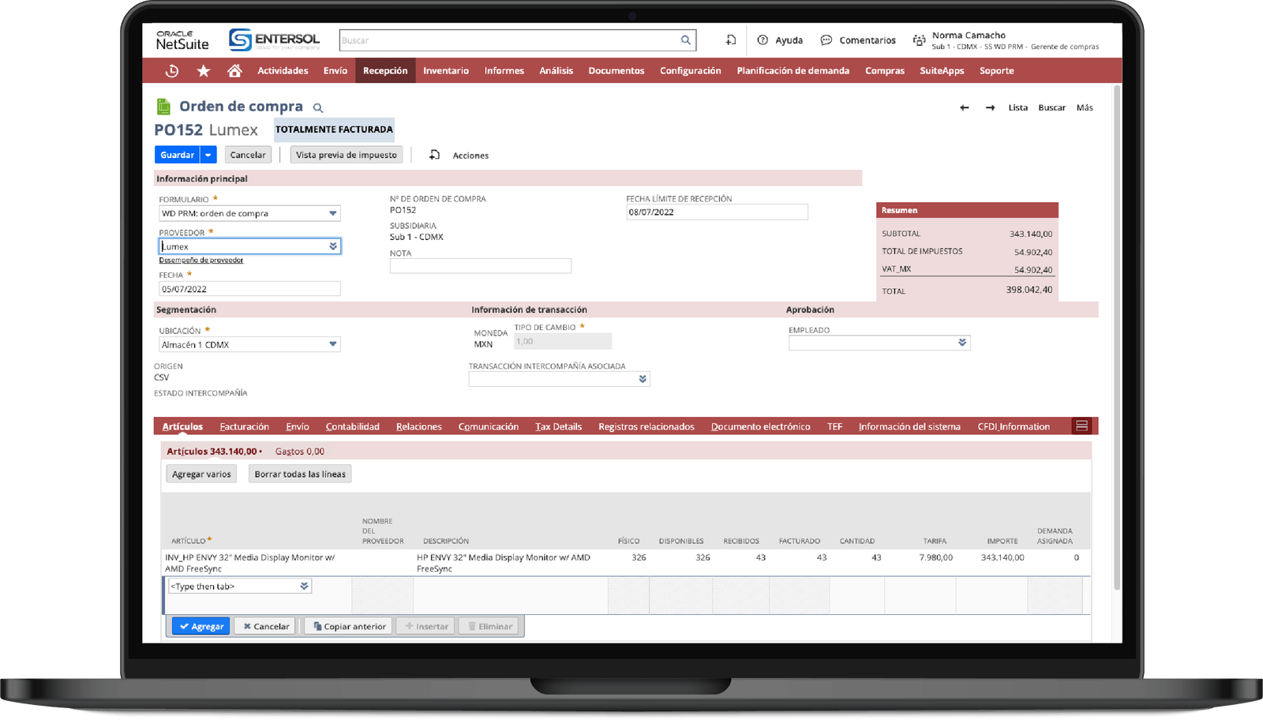Switch to the Tax Details subtab
1263x720 pixels.
558,426
